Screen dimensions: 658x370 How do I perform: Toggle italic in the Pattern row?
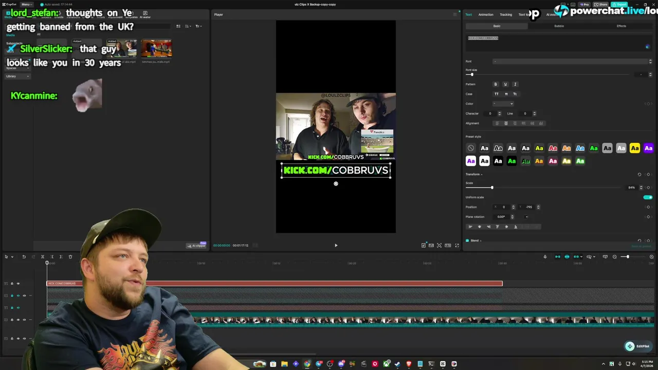tap(515, 84)
